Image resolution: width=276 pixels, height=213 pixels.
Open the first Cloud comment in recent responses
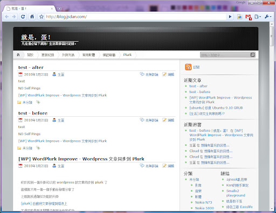(x=211, y=151)
